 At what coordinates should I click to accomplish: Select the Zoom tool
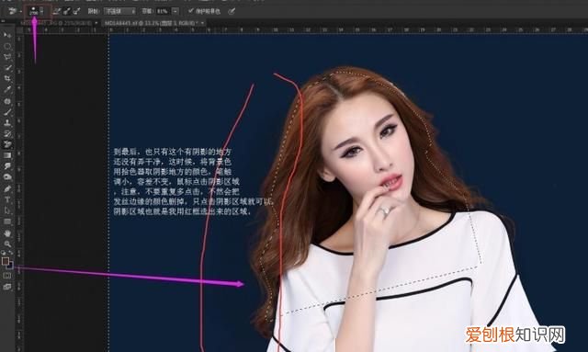click(x=7, y=244)
